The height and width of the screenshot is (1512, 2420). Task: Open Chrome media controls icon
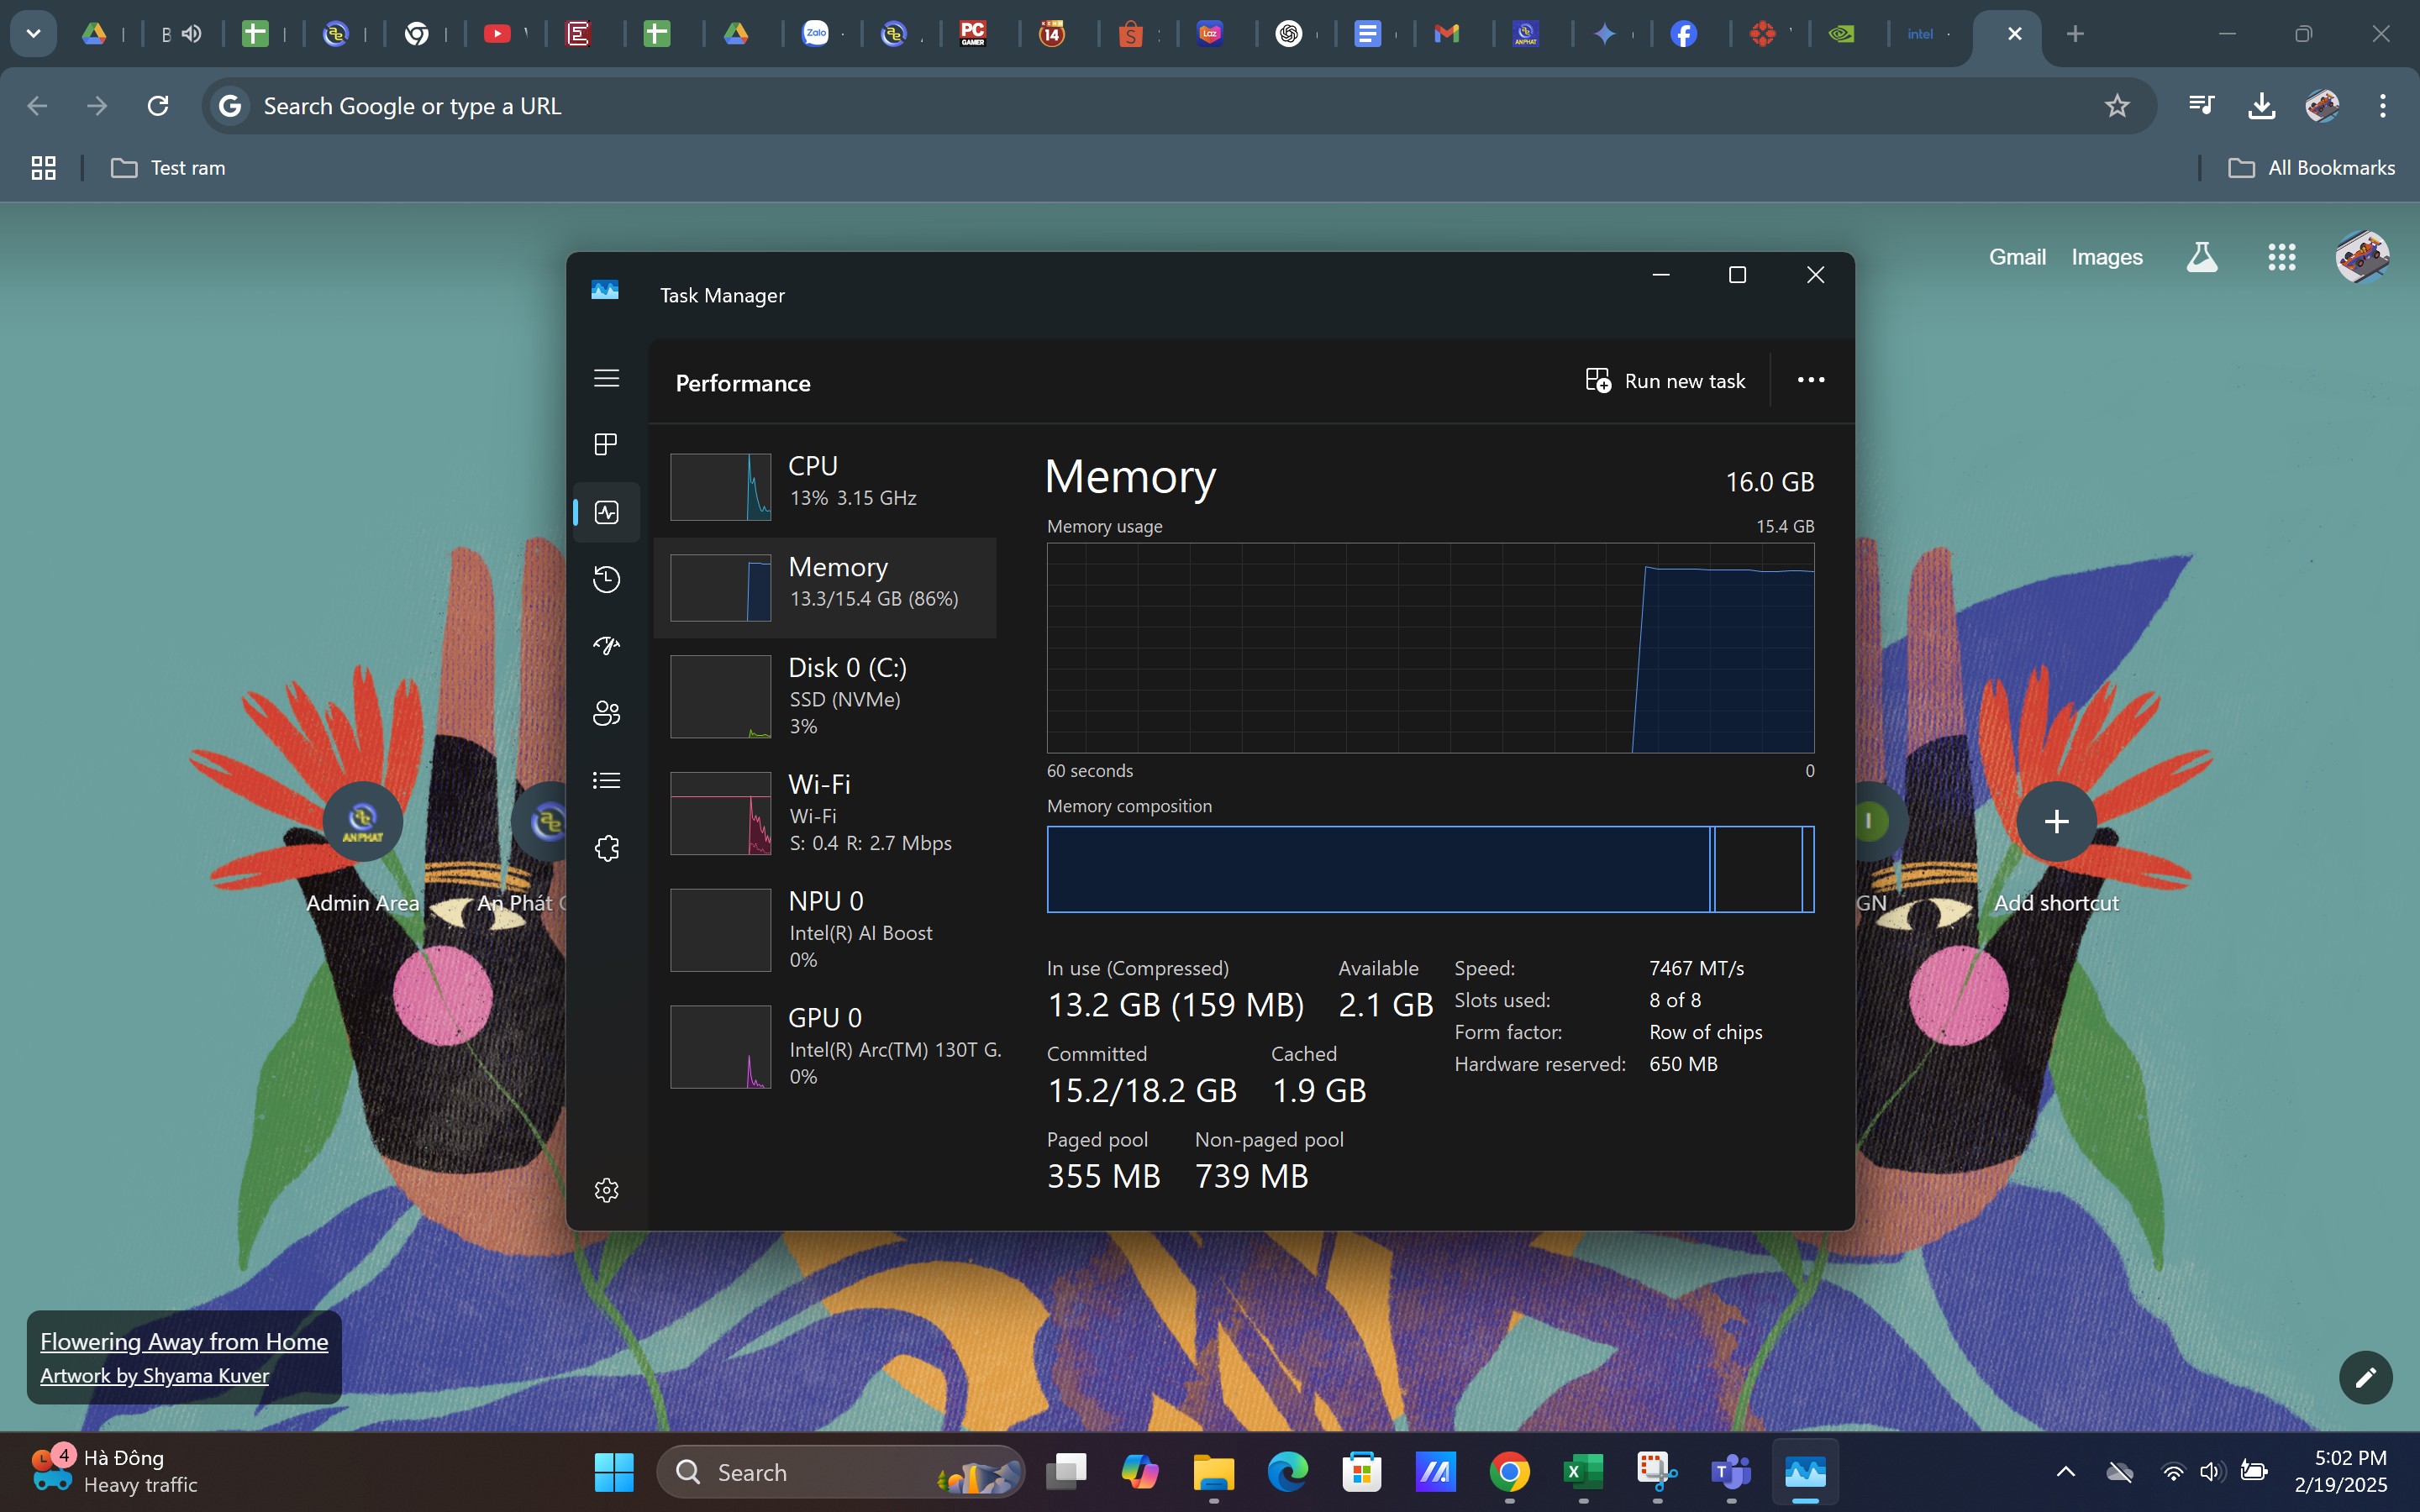[2201, 106]
